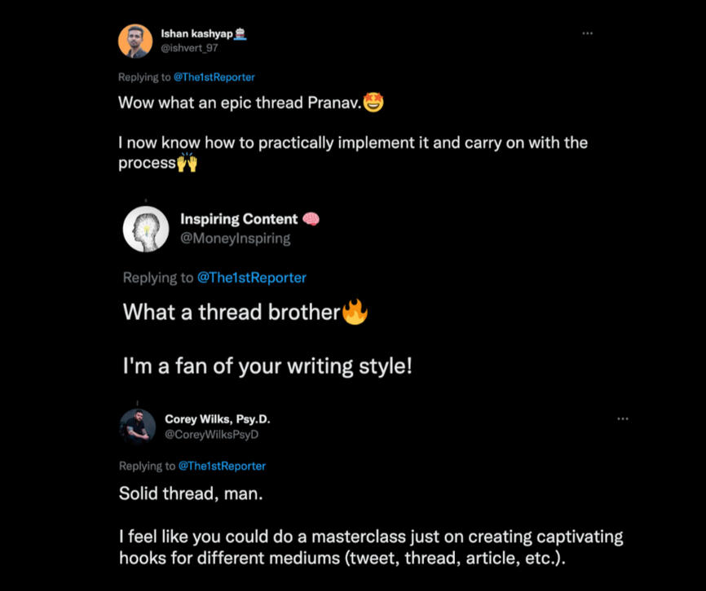Open @The1stReporter link in Ishan's reply
706x591 pixels.
[x=208, y=77]
